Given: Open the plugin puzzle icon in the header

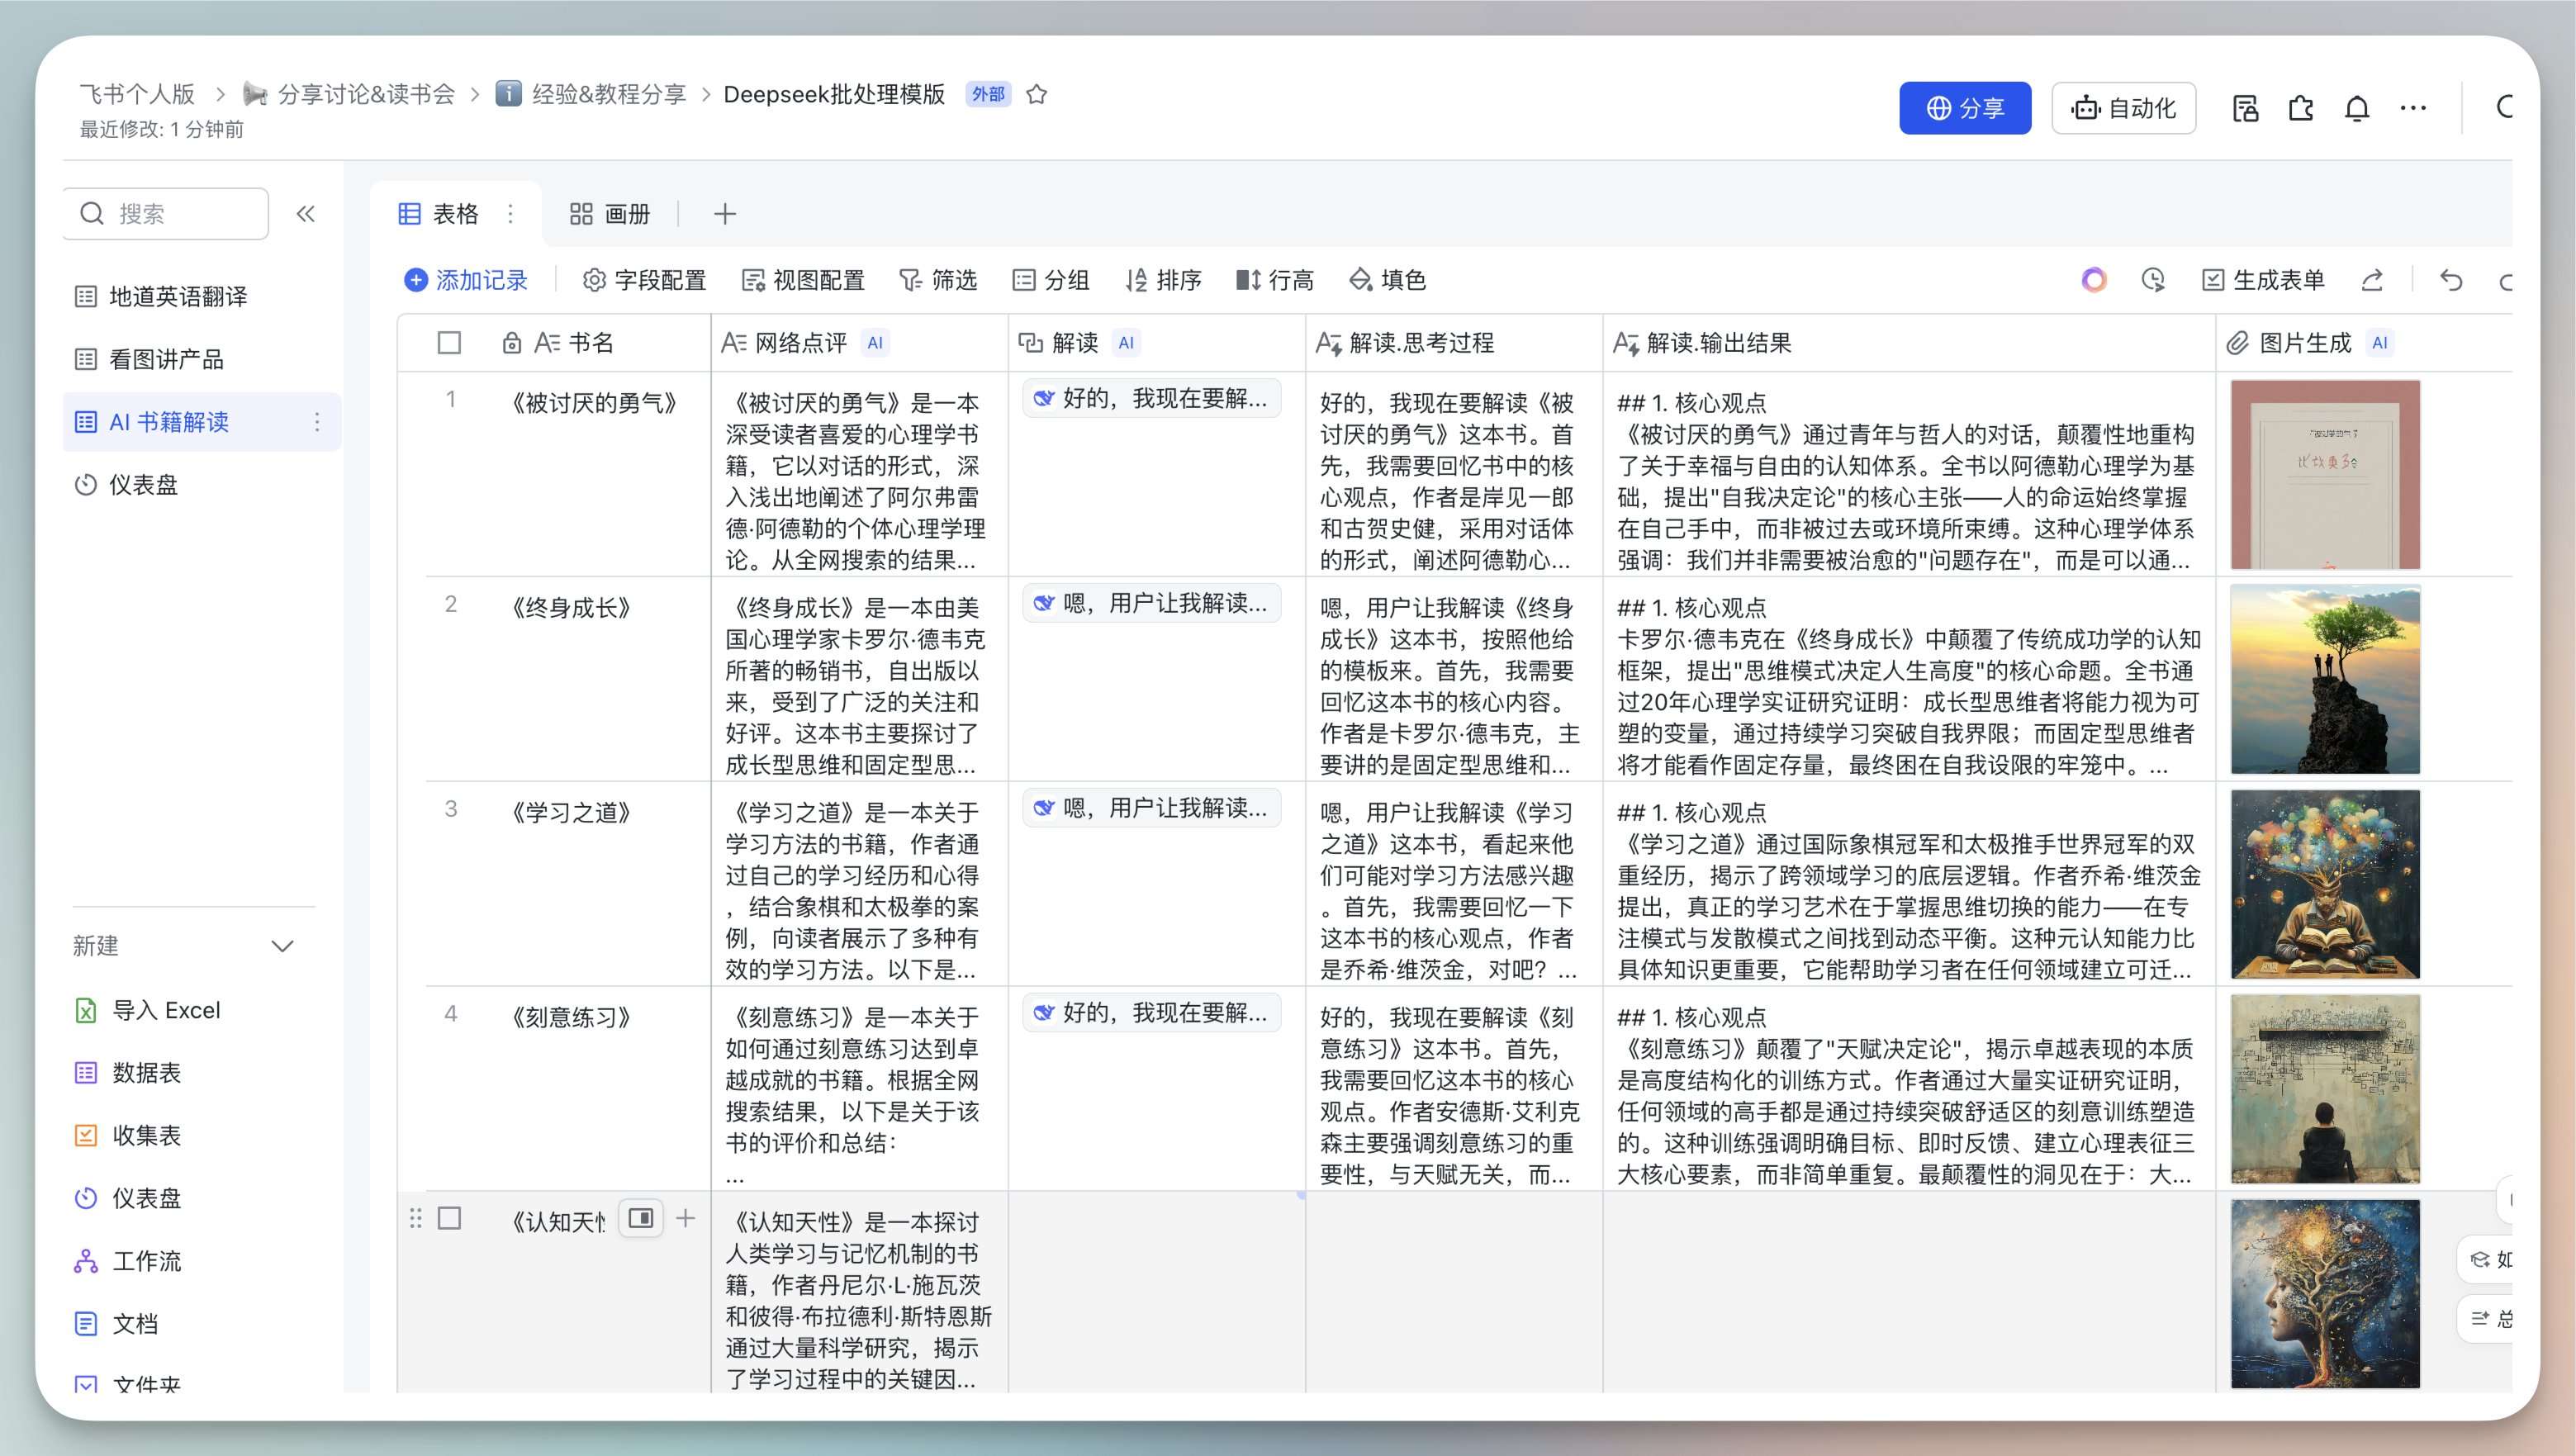Looking at the screenshot, I should tap(2301, 108).
